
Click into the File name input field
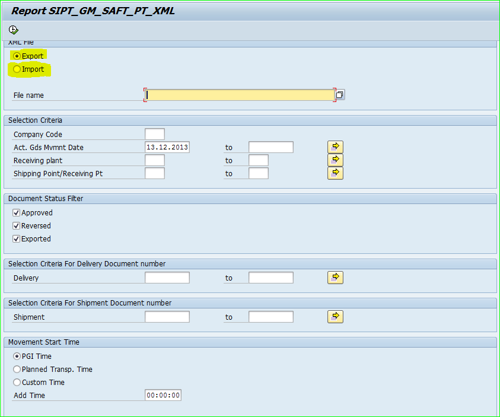[240, 95]
